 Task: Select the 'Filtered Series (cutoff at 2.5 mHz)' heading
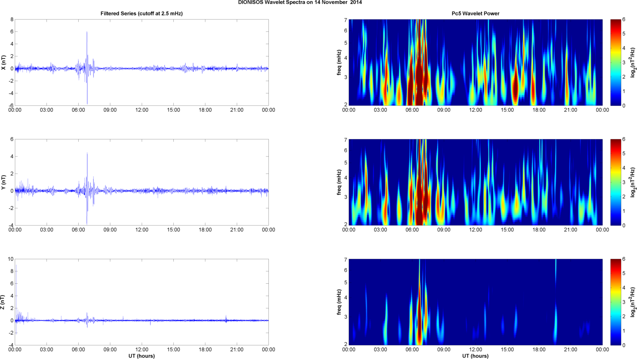tap(141, 13)
